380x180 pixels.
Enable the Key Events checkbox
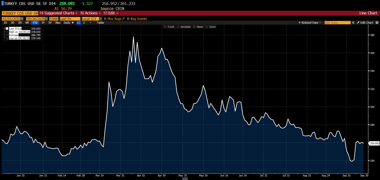tap(128, 19)
